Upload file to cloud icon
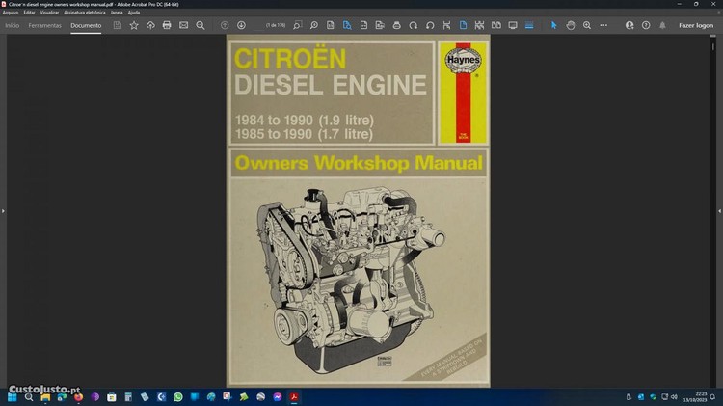Image resolution: width=723 pixels, height=406 pixels. [150, 25]
